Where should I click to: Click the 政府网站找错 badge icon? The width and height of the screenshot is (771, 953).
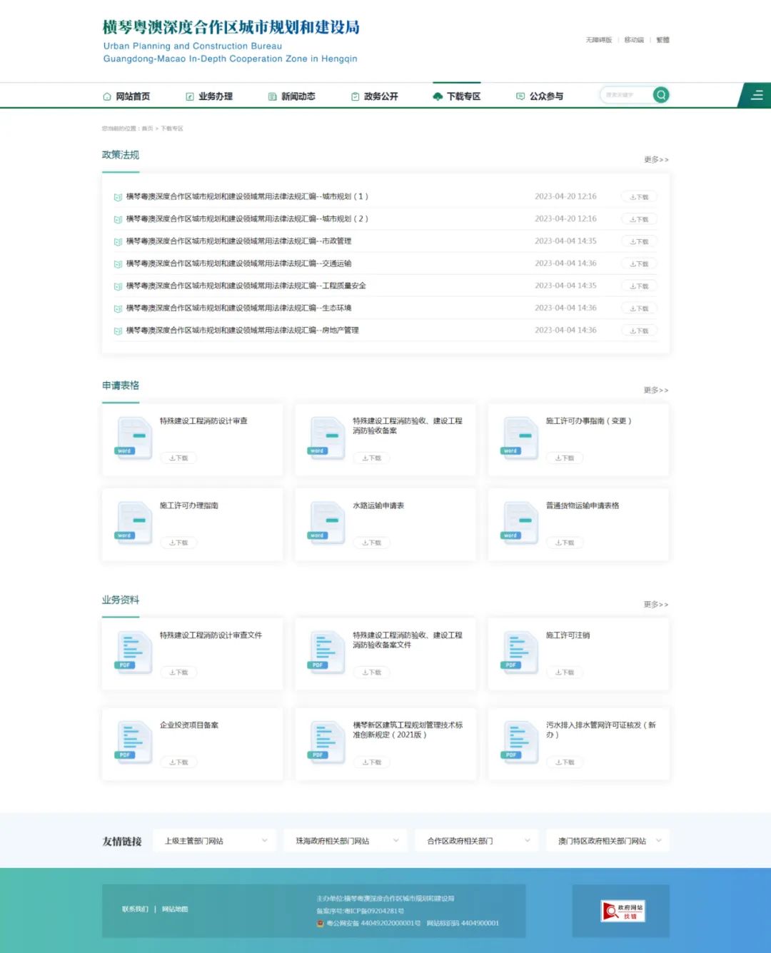pyautogui.click(x=622, y=911)
